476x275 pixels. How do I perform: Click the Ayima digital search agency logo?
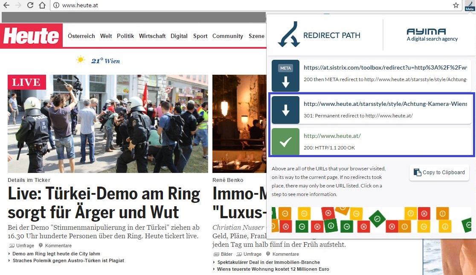pyautogui.click(x=432, y=35)
